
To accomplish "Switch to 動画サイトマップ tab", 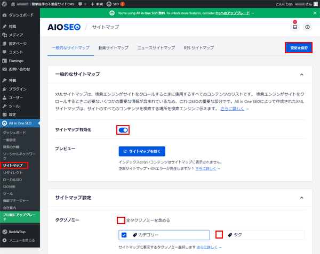I will [114, 48].
